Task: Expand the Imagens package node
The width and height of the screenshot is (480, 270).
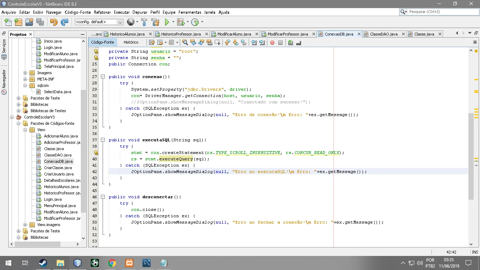Action: [x=25, y=73]
